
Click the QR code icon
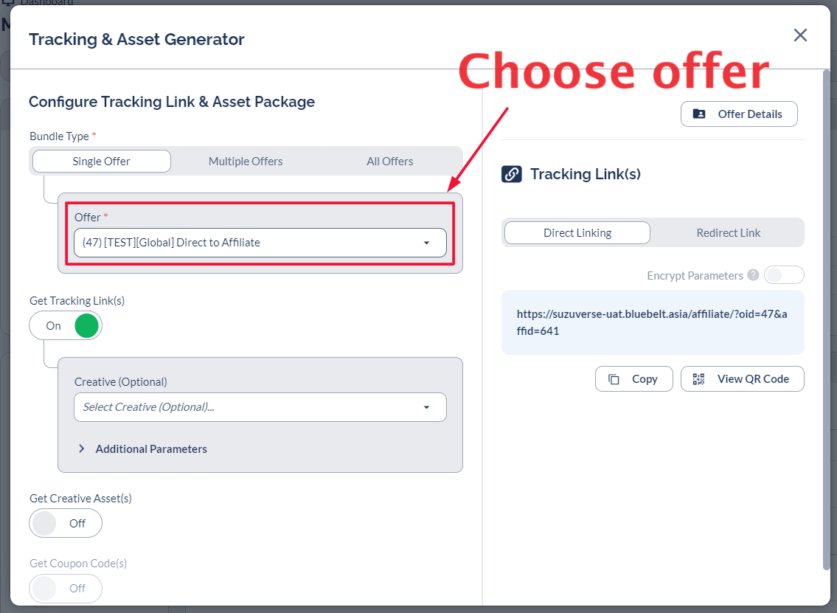(698, 379)
